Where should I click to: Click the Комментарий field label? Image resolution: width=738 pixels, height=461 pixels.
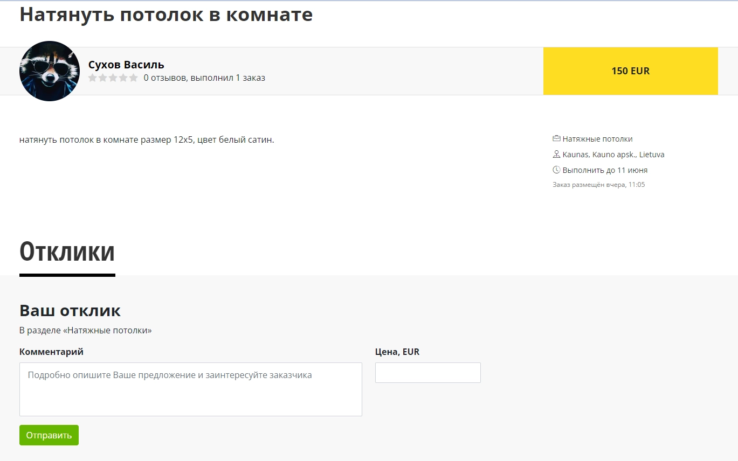coord(51,352)
